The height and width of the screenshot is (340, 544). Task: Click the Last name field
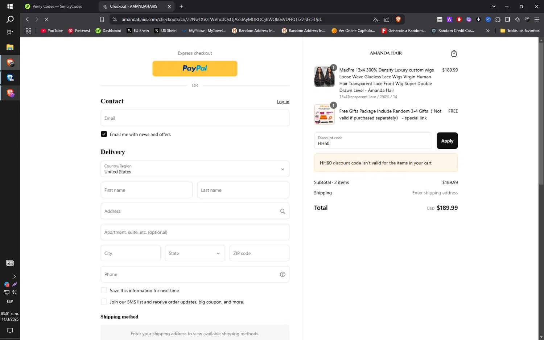pos(243,190)
